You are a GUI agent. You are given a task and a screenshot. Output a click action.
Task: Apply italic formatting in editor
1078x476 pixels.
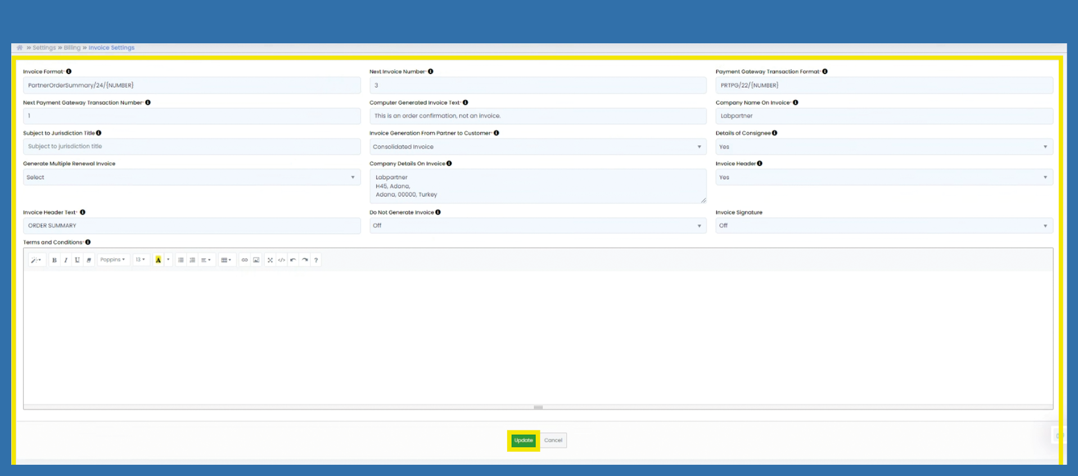coord(66,260)
